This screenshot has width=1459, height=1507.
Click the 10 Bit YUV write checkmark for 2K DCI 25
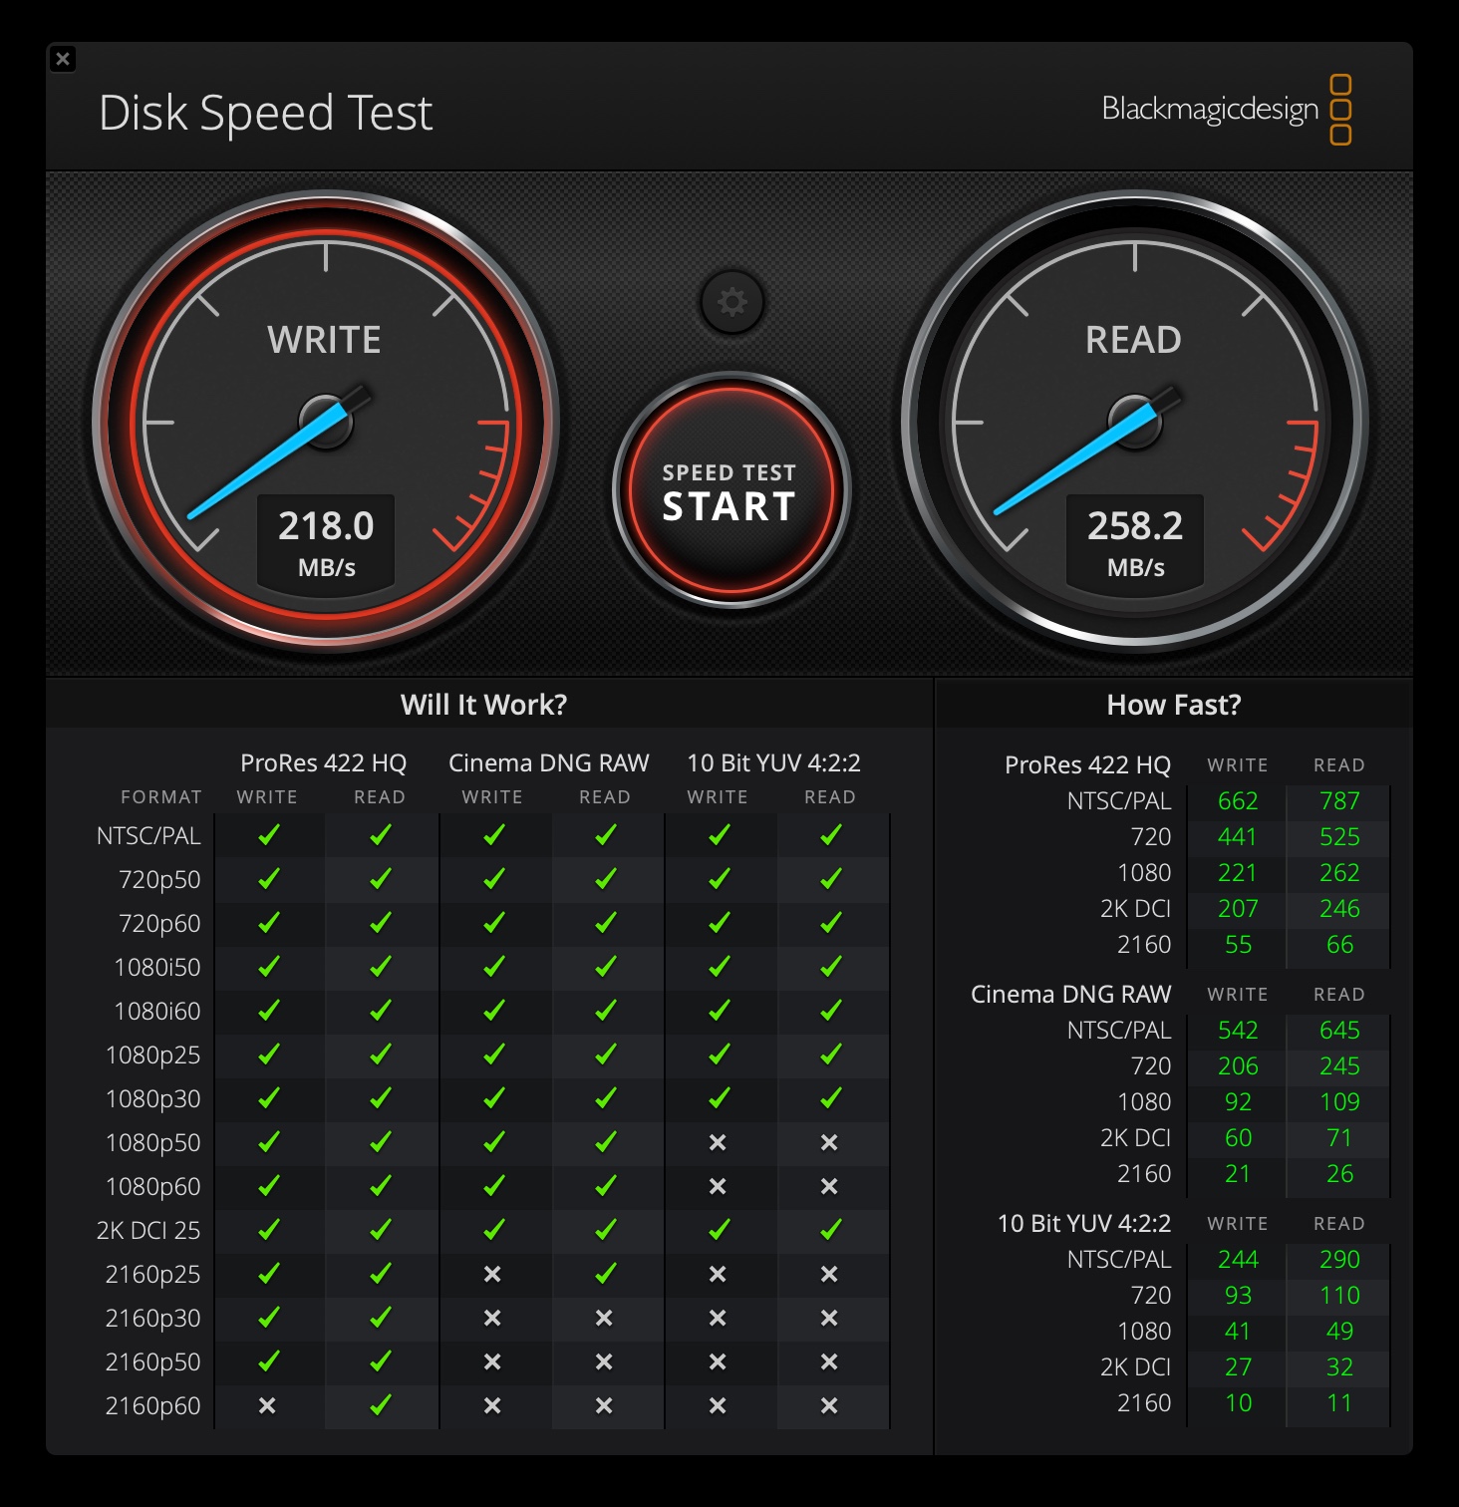pyautogui.click(x=719, y=1230)
